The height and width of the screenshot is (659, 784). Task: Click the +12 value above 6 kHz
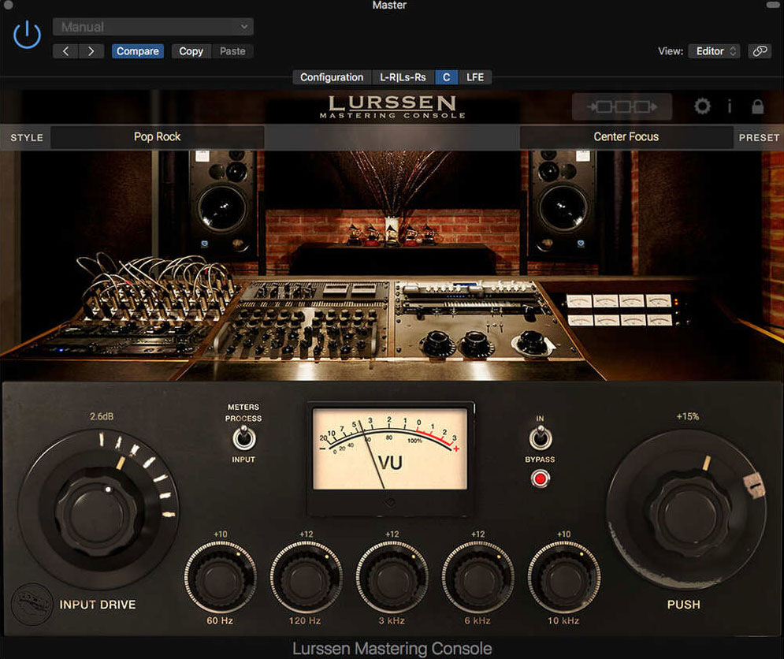[x=478, y=534]
